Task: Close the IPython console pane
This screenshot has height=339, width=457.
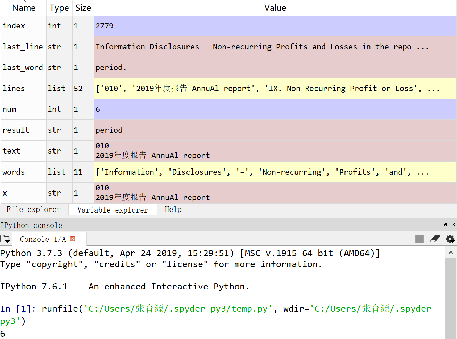Action: click(x=453, y=225)
